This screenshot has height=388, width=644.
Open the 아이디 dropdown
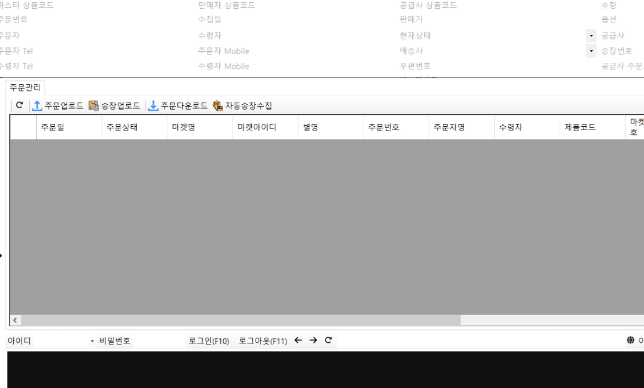92,341
